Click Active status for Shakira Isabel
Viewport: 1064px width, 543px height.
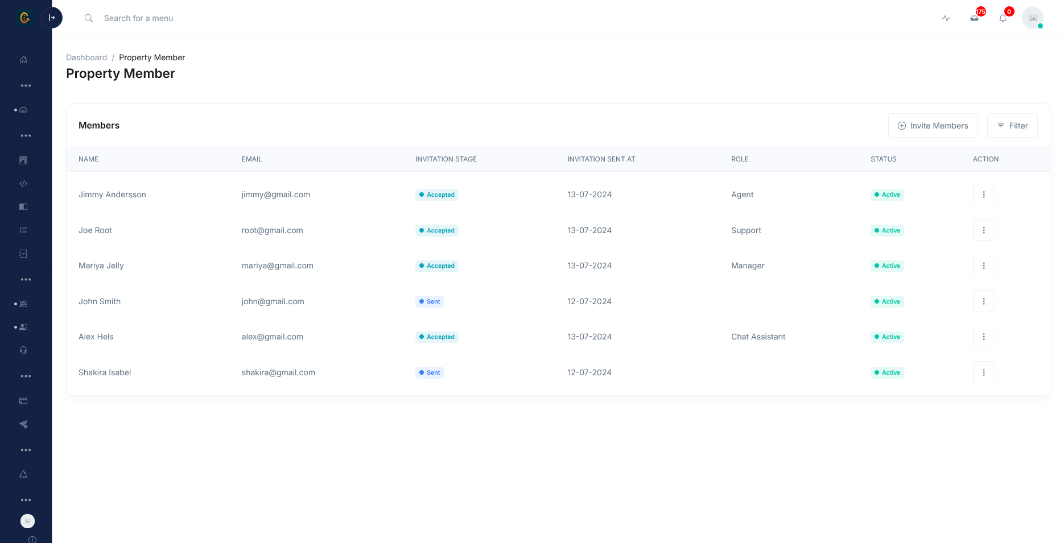click(887, 372)
